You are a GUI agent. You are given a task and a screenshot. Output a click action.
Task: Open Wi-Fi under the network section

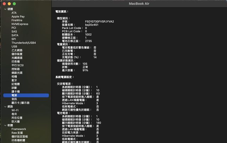point(15,110)
